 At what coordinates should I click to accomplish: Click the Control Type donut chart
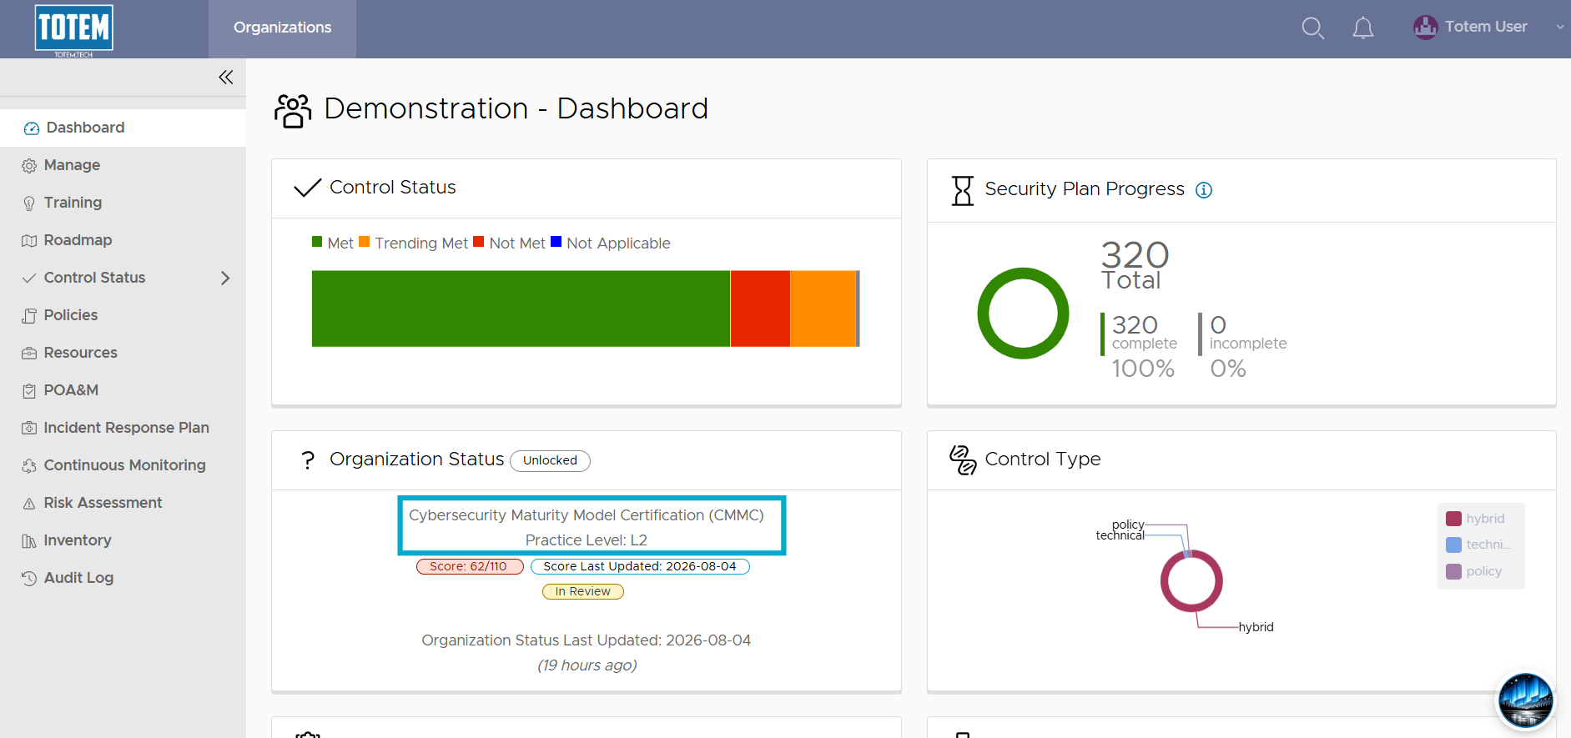(x=1191, y=581)
